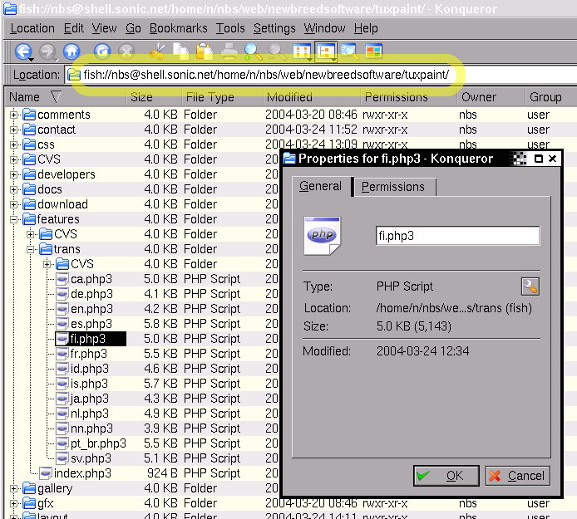Select the General tab

tap(321, 186)
